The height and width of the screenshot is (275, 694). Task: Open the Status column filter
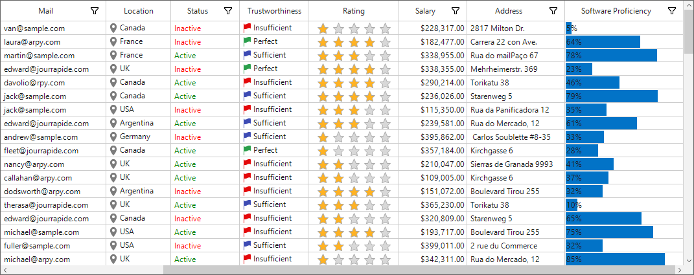point(228,11)
